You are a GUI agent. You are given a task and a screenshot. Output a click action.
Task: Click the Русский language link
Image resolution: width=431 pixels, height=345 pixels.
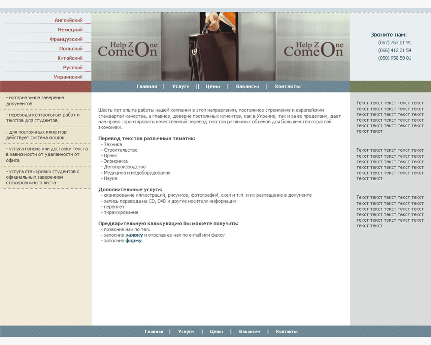(x=73, y=67)
